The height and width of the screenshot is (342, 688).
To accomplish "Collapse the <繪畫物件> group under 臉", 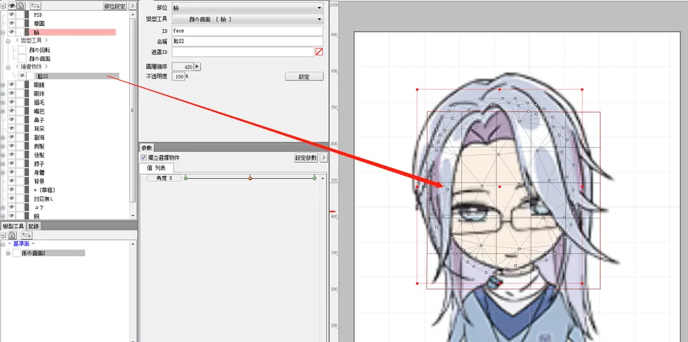I will click(x=8, y=67).
